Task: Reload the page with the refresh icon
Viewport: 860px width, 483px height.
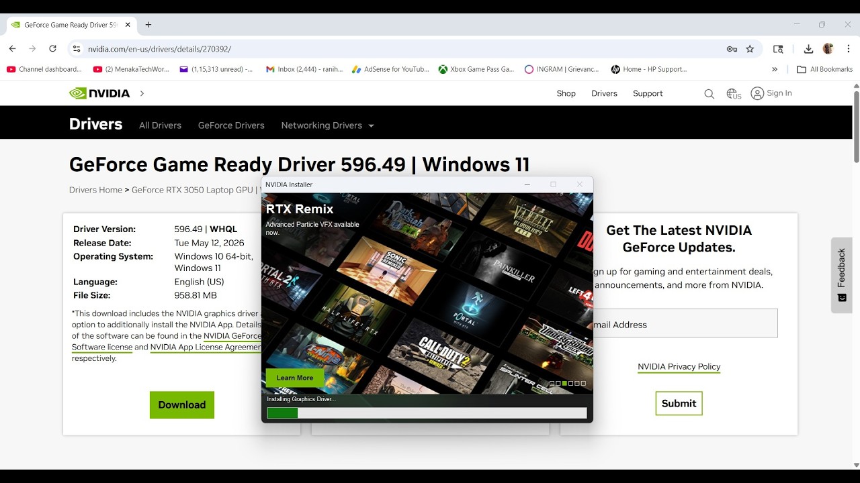Action: point(52,49)
